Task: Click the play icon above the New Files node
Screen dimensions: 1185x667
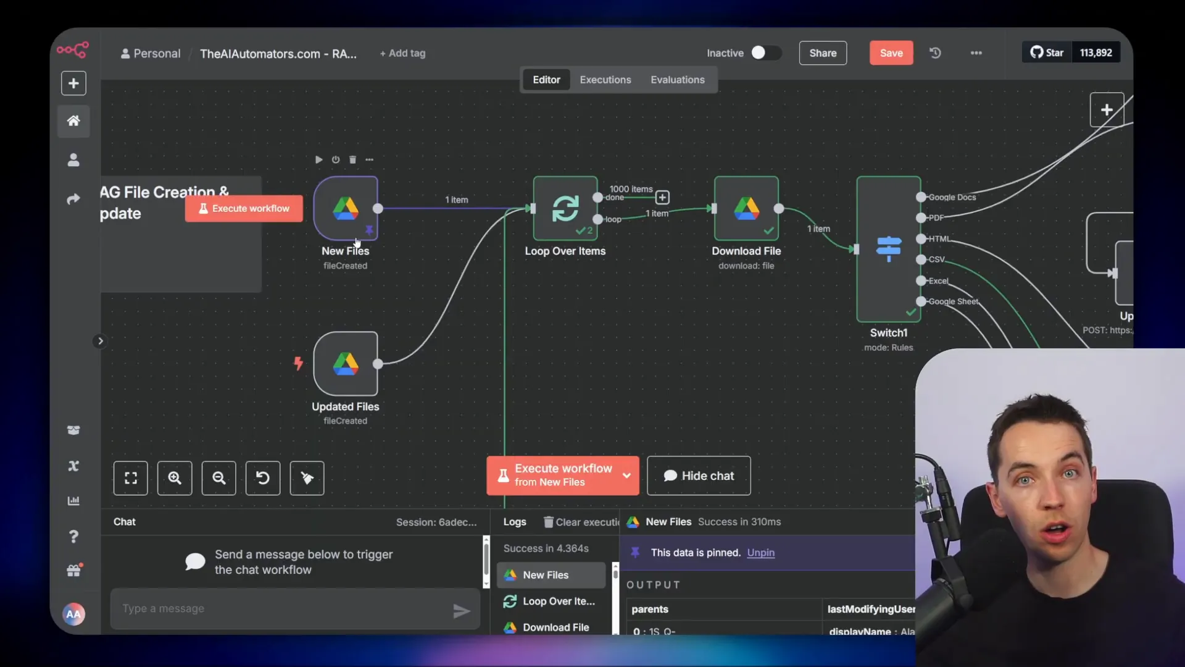Action: [x=318, y=159]
